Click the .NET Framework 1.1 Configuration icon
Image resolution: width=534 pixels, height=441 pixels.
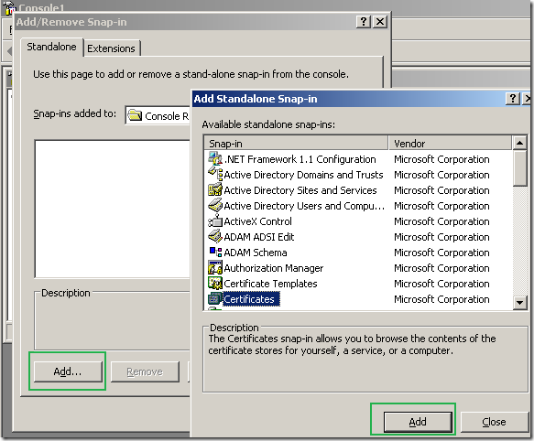(215, 158)
